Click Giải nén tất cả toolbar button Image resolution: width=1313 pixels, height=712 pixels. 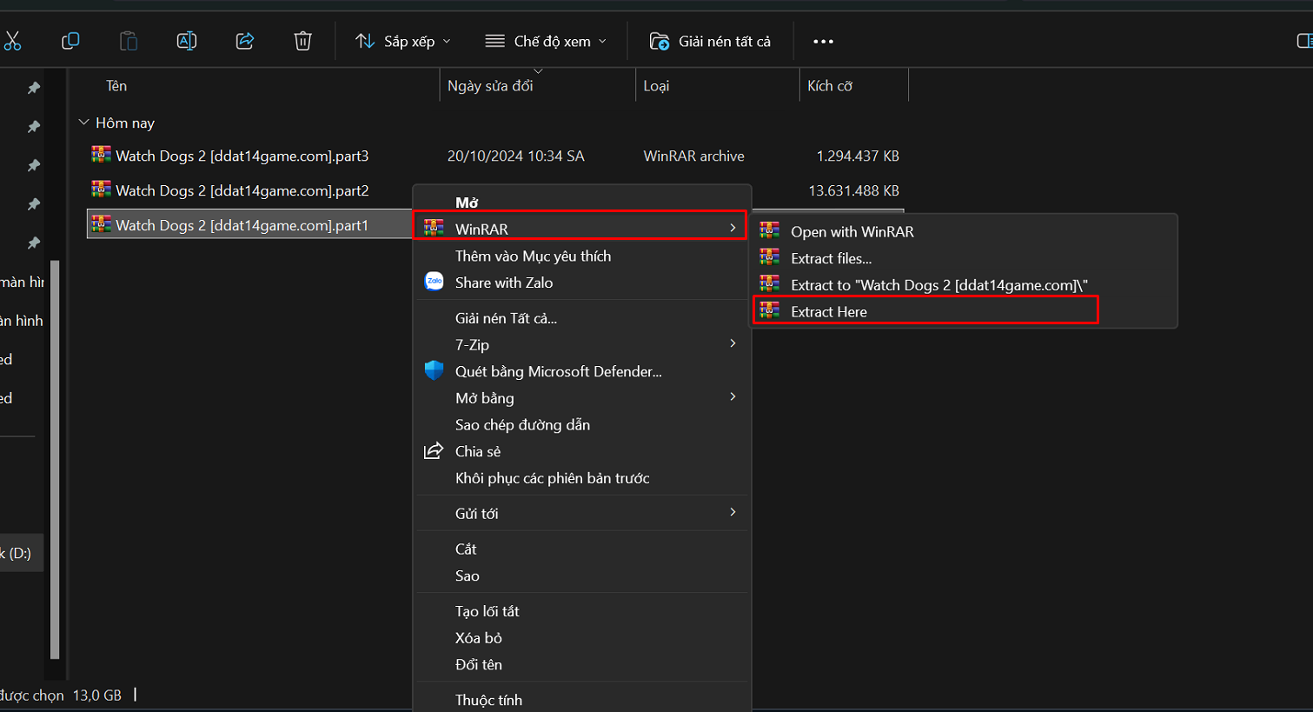(x=710, y=41)
